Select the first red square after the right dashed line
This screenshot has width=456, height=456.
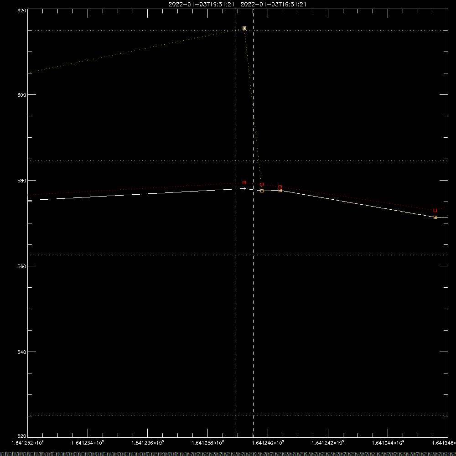click(x=262, y=184)
